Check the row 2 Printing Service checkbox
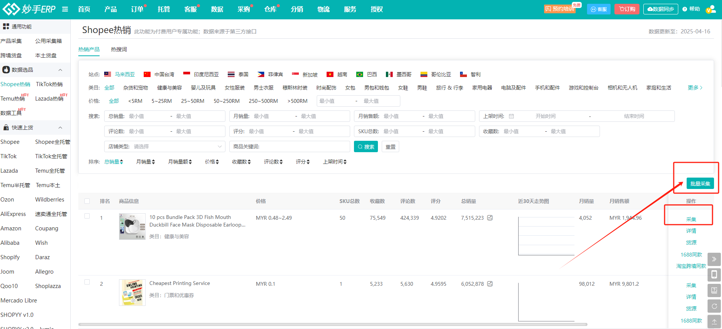 coord(87,282)
